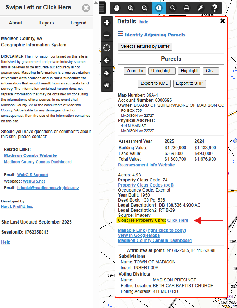Click WebGIS Support email link

pyautogui.click(x=33, y=175)
